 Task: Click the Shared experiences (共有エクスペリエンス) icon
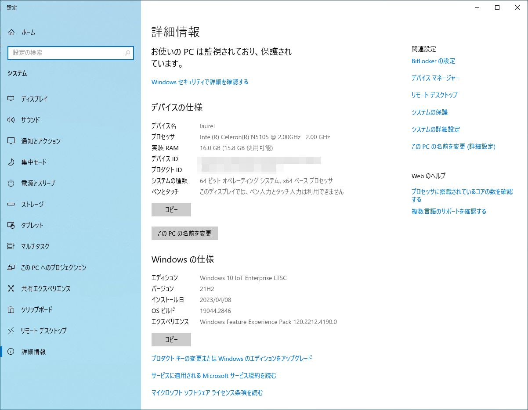(11, 289)
